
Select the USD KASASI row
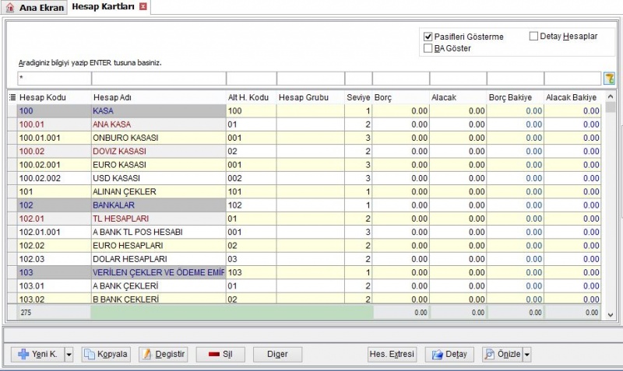coord(304,178)
